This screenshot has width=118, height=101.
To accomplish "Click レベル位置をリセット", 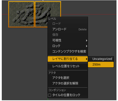I will [x=68, y=66].
